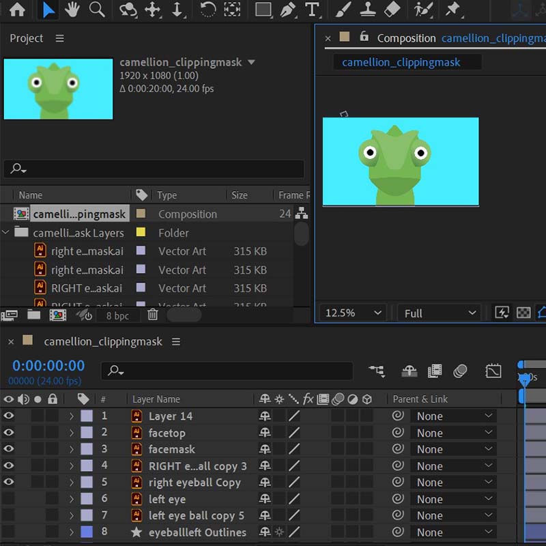
Task: Hide the facetop layer
Action: (x=8, y=433)
